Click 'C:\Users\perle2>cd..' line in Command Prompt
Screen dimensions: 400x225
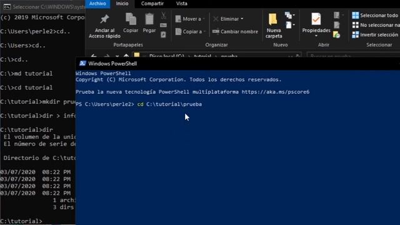(35, 31)
